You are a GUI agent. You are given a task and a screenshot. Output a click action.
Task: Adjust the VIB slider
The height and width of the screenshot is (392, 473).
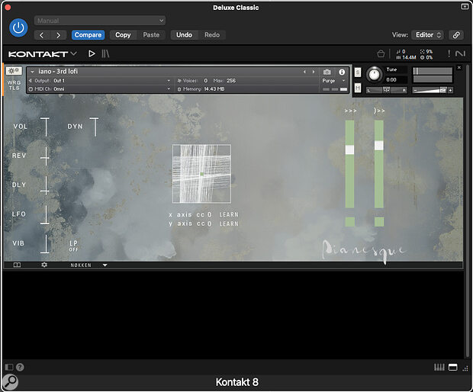point(45,243)
